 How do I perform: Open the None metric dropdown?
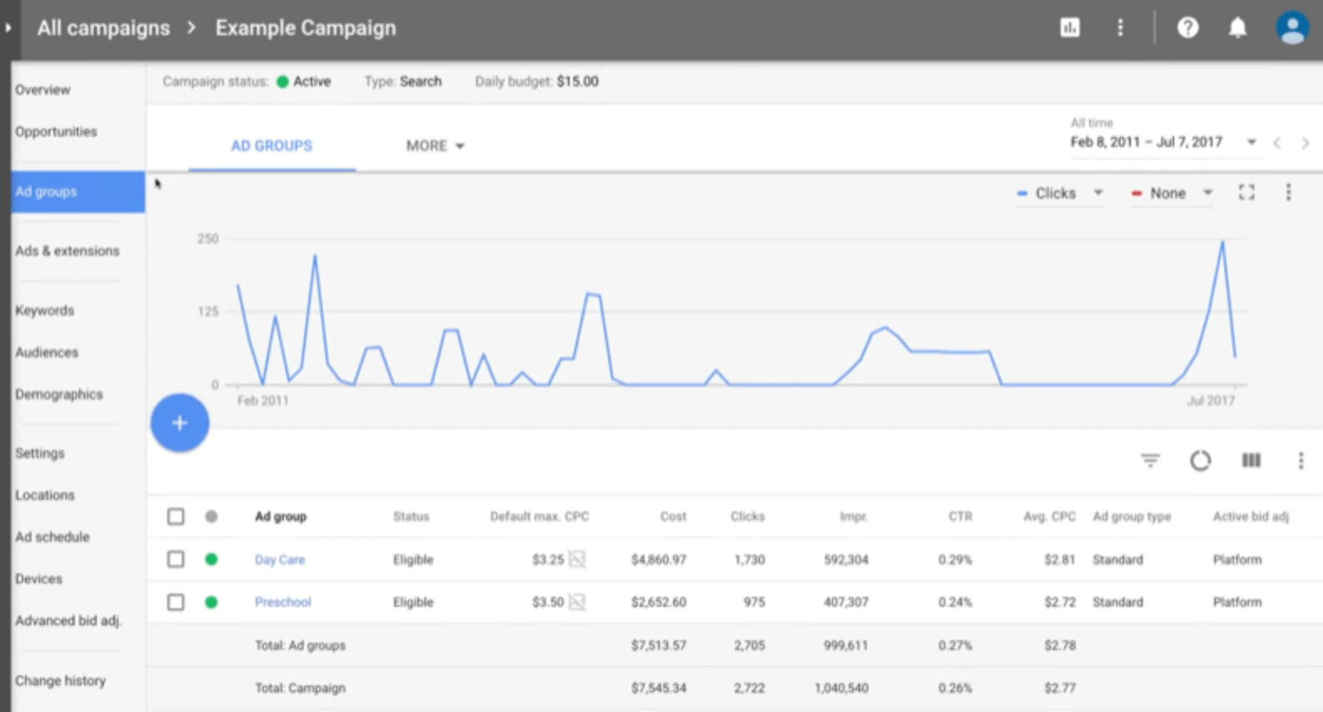pos(1171,193)
